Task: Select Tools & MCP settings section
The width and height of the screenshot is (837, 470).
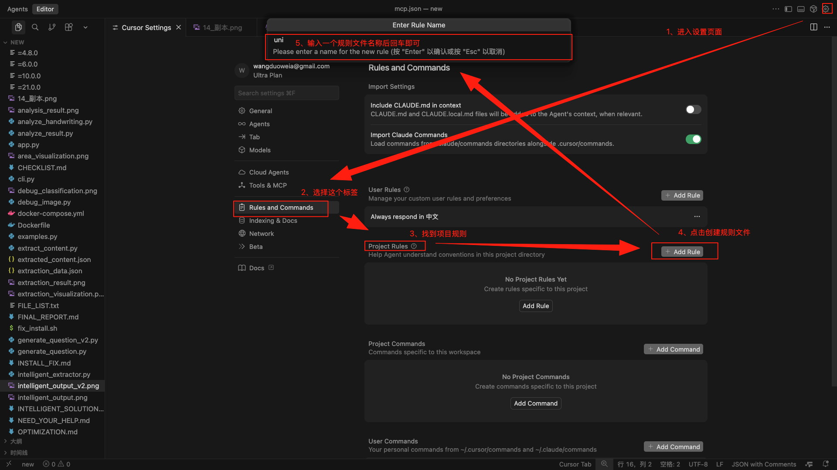Action: pos(268,185)
